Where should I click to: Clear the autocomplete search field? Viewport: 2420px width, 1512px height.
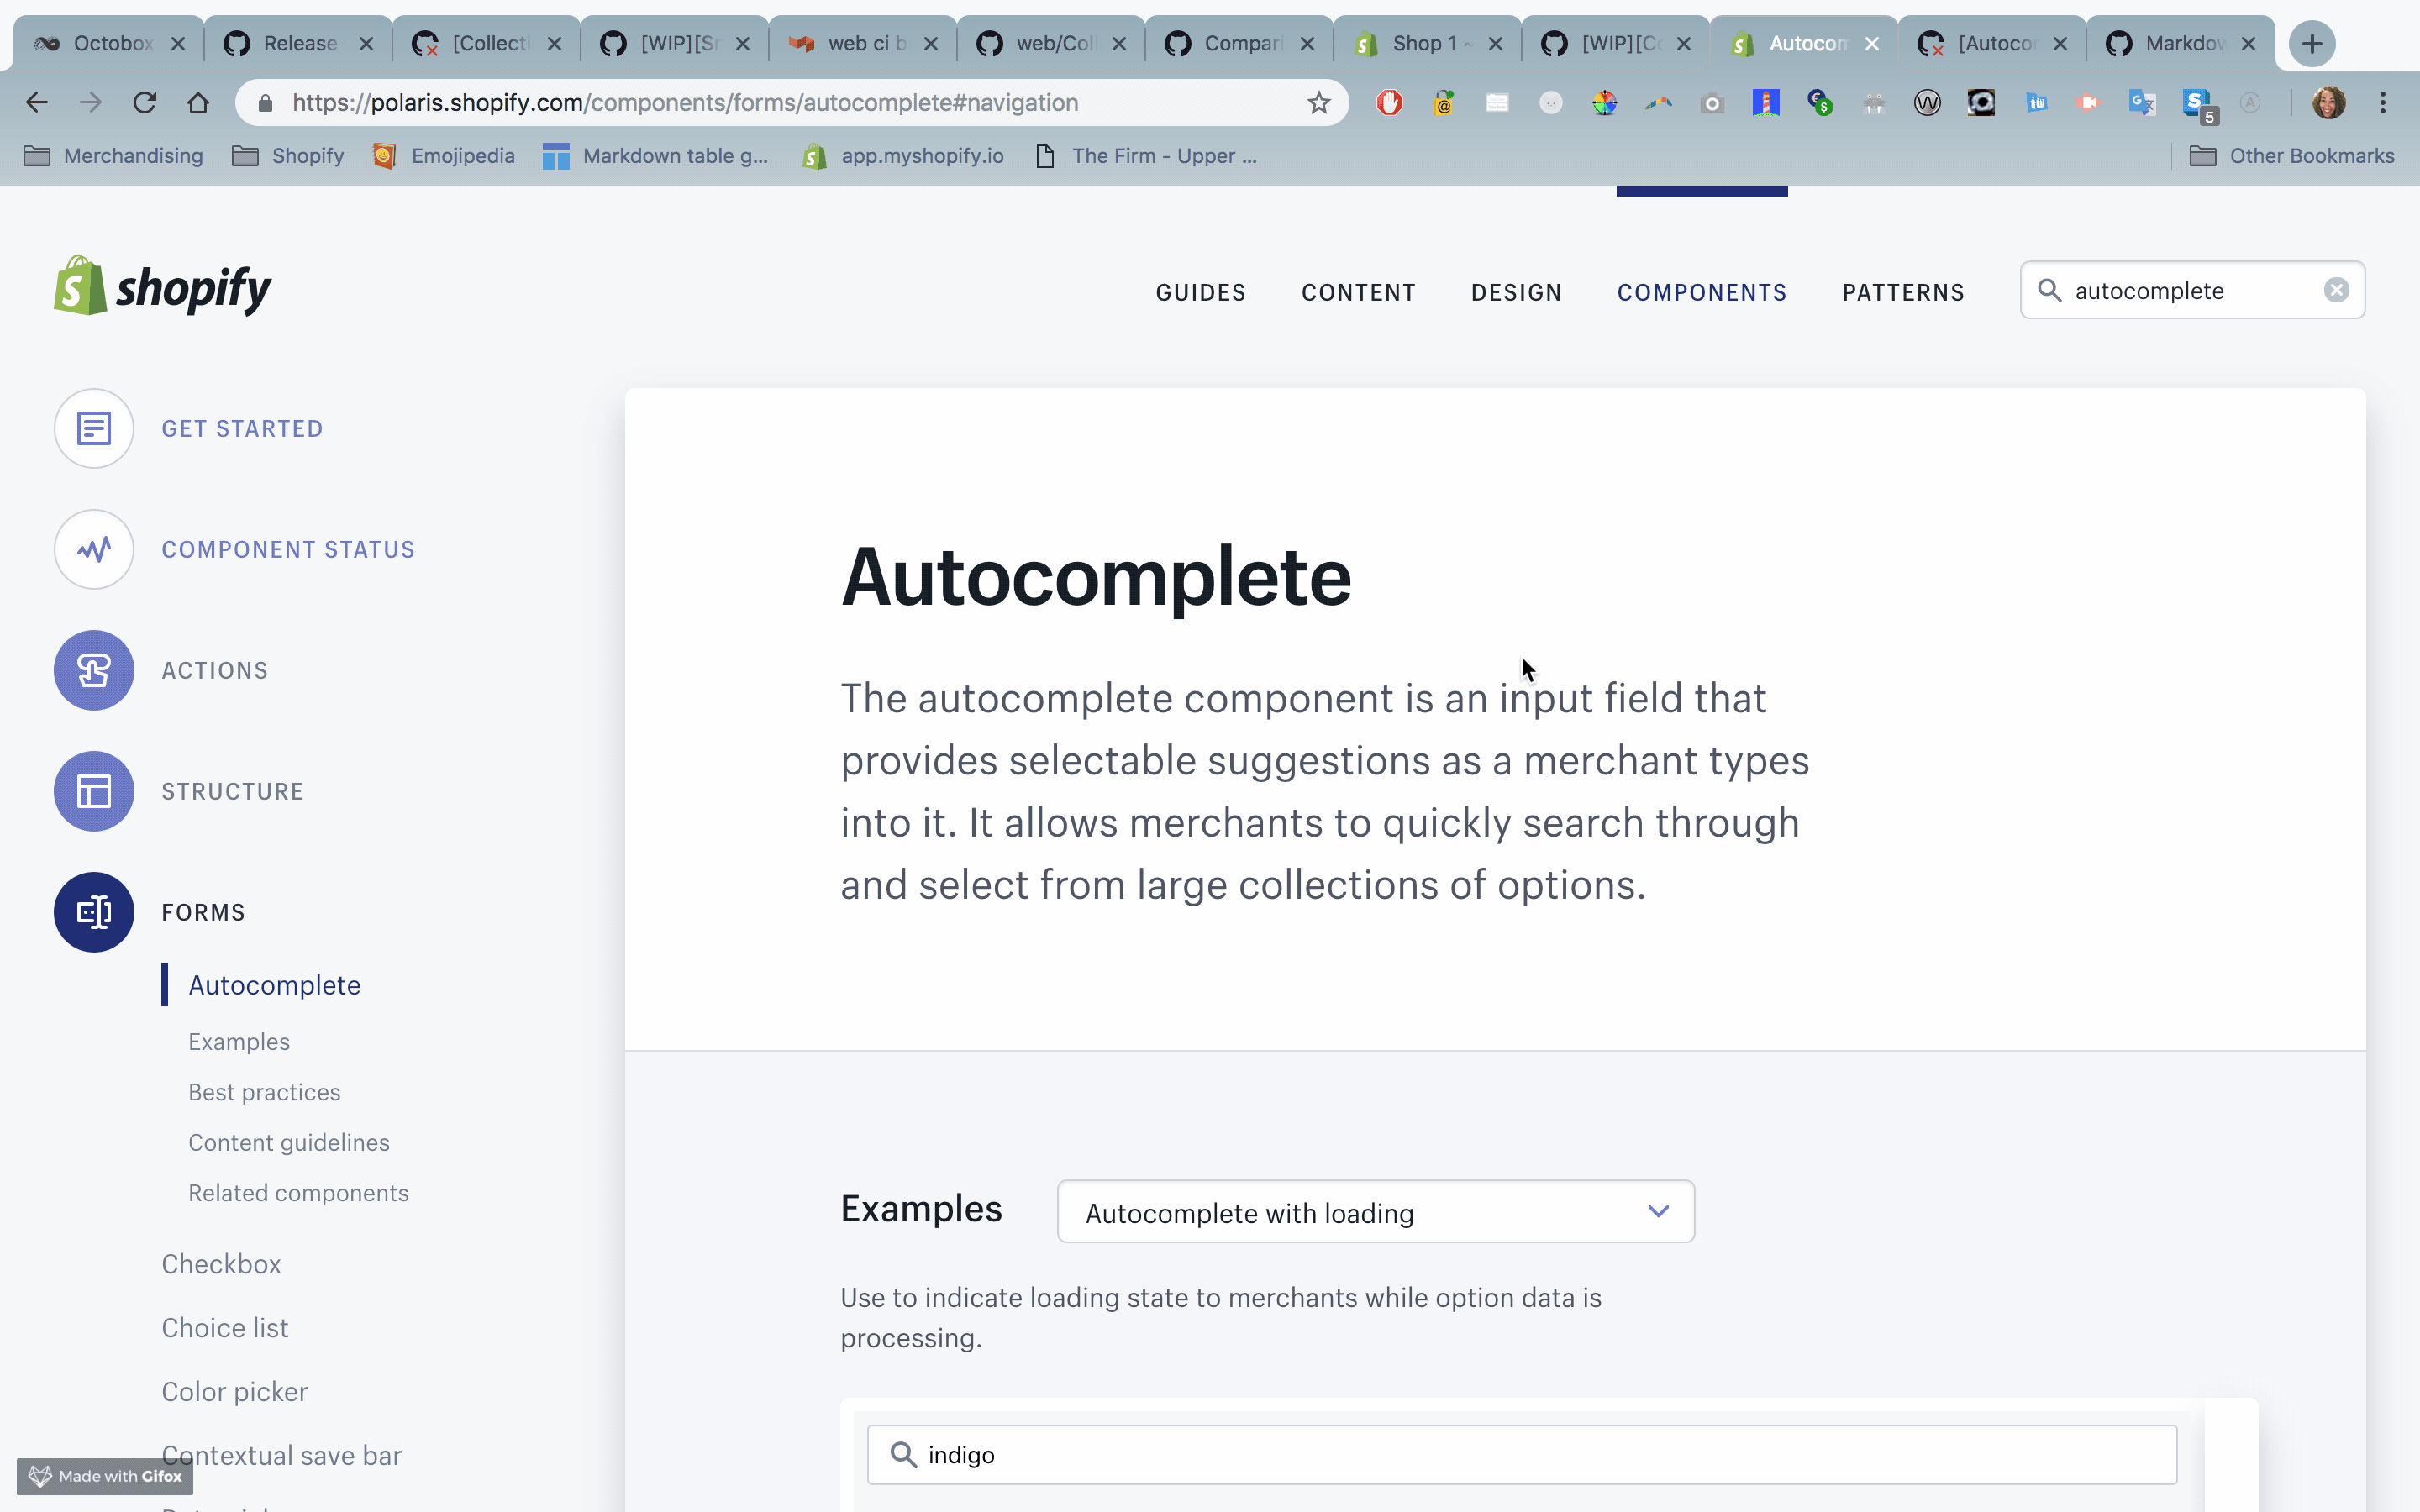[x=2336, y=290]
